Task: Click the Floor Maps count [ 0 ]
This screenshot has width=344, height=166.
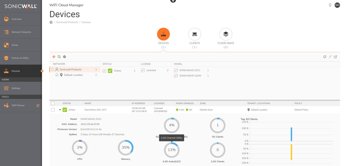Action: pos(226,47)
